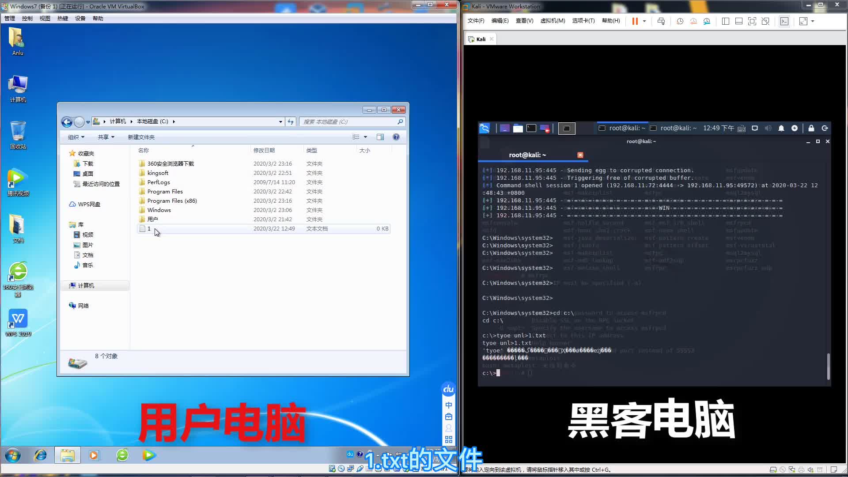Revert to snapshot using the orange clock icon
Image resolution: width=848 pixels, height=477 pixels.
tap(693, 21)
